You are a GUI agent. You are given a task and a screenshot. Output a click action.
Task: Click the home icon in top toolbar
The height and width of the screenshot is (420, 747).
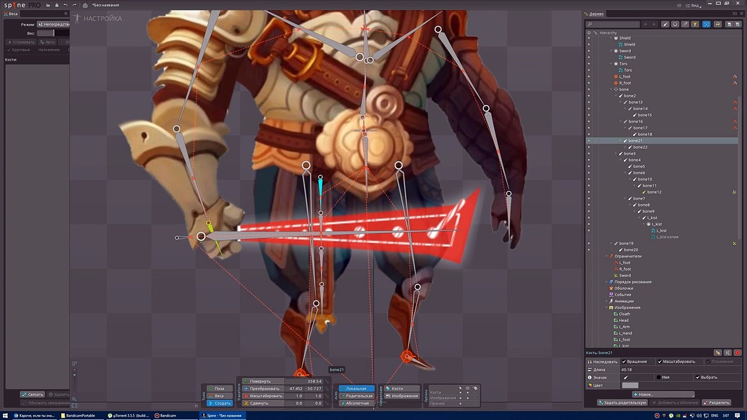[85, 5]
